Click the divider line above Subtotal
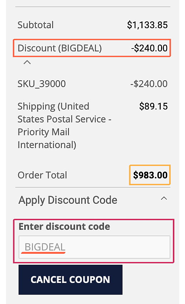Image resolution: width=185 pixels, height=304 pixels. coord(93,7)
